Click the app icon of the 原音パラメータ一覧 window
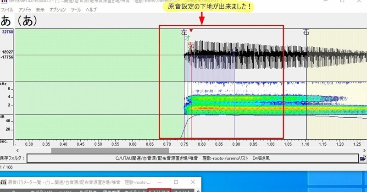This screenshot has height=192, width=367. [3, 182]
